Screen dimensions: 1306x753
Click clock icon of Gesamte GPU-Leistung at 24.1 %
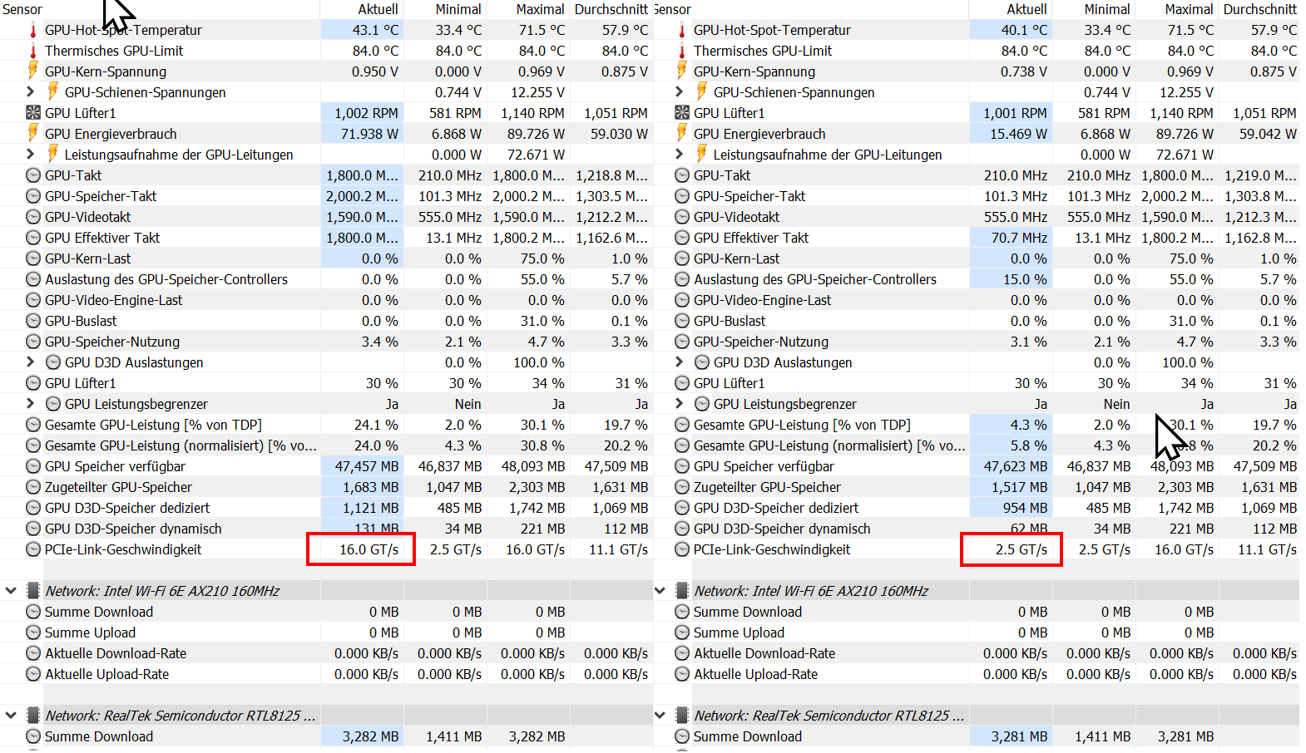click(33, 425)
